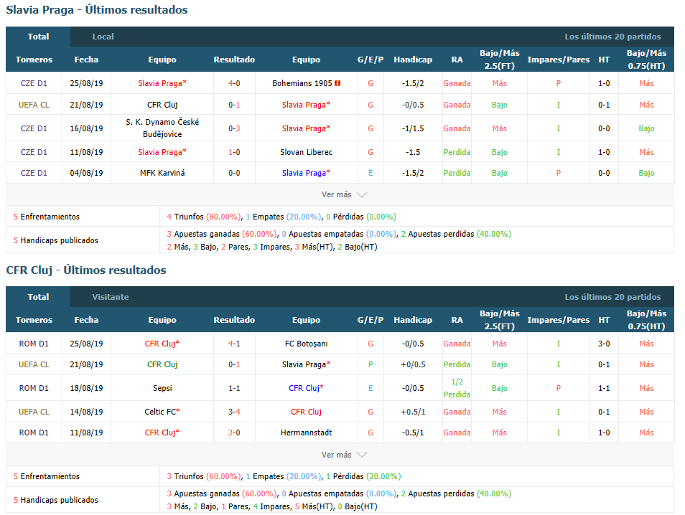
Task: Click CFR Cluj link in Sepsi row
Action: [x=307, y=389]
